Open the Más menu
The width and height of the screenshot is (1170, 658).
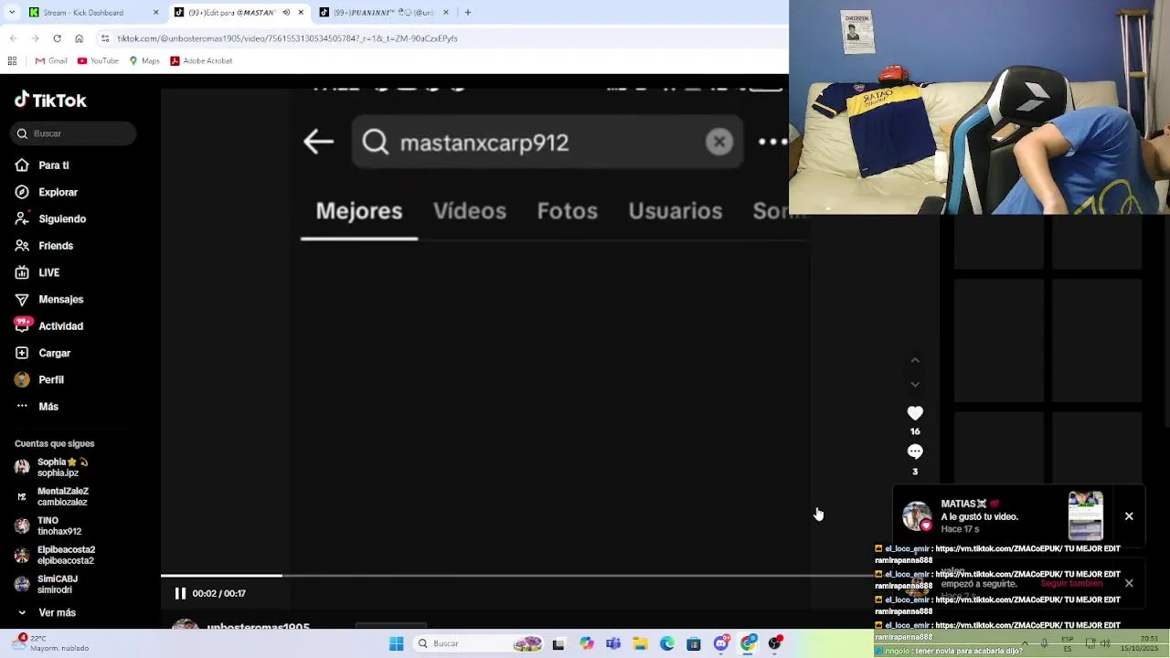click(x=37, y=407)
